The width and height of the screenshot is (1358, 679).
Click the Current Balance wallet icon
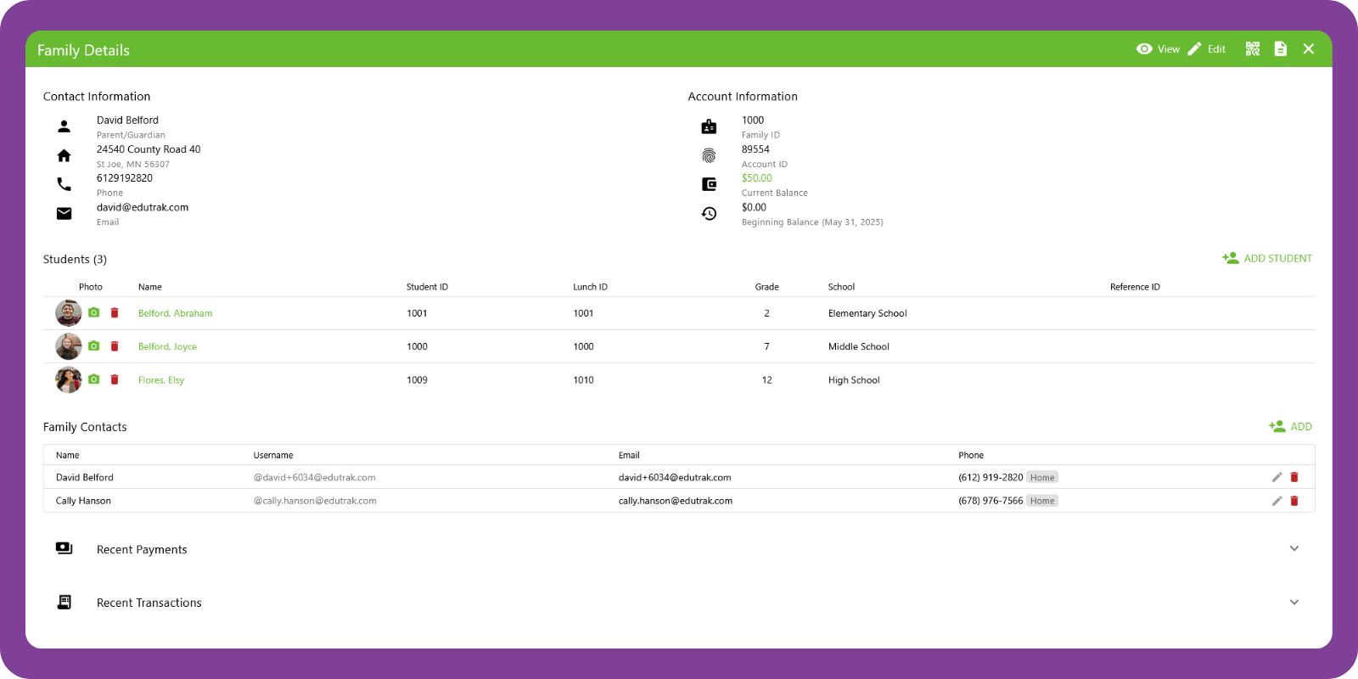pos(709,184)
